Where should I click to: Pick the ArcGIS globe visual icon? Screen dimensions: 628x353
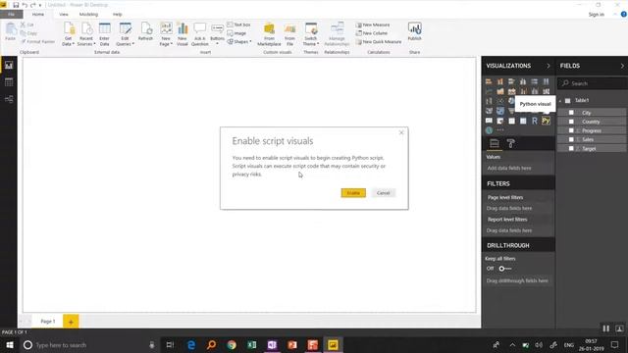489,130
